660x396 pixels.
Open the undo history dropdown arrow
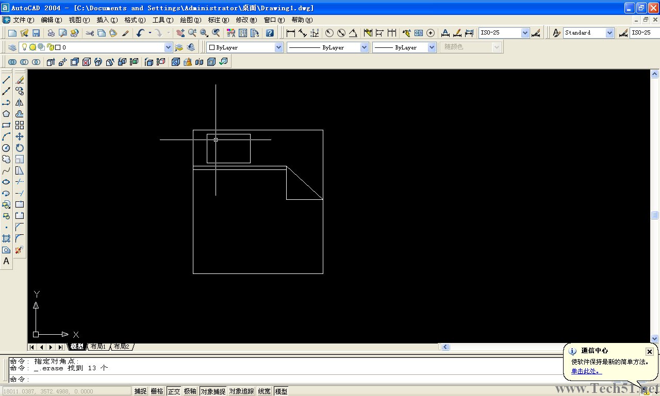click(150, 33)
